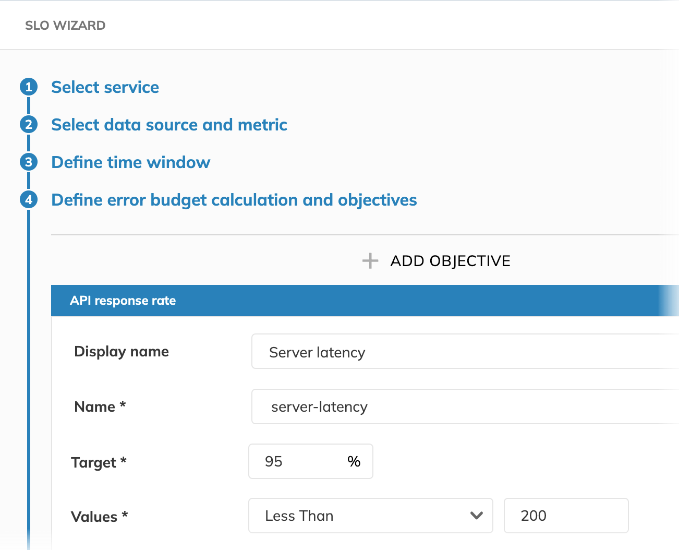Click the Target percentage field showing 95
Image resolution: width=679 pixels, height=550 pixels.
coord(311,461)
